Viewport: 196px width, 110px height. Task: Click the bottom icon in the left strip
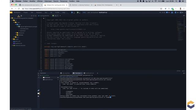click(38, 96)
